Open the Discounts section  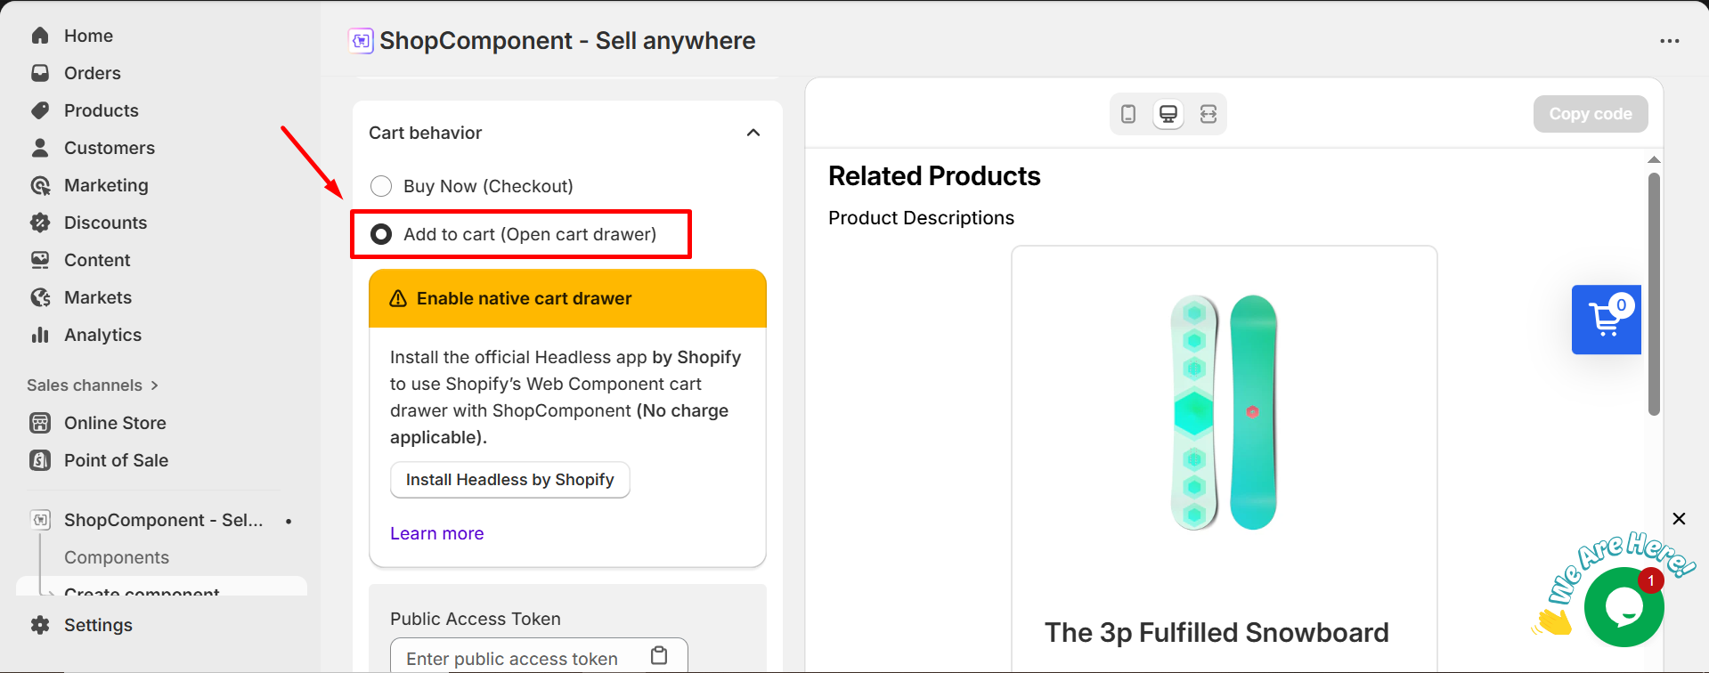(105, 223)
